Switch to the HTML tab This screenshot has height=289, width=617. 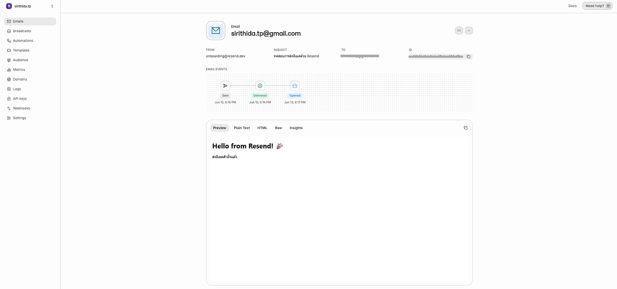point(262,128)
